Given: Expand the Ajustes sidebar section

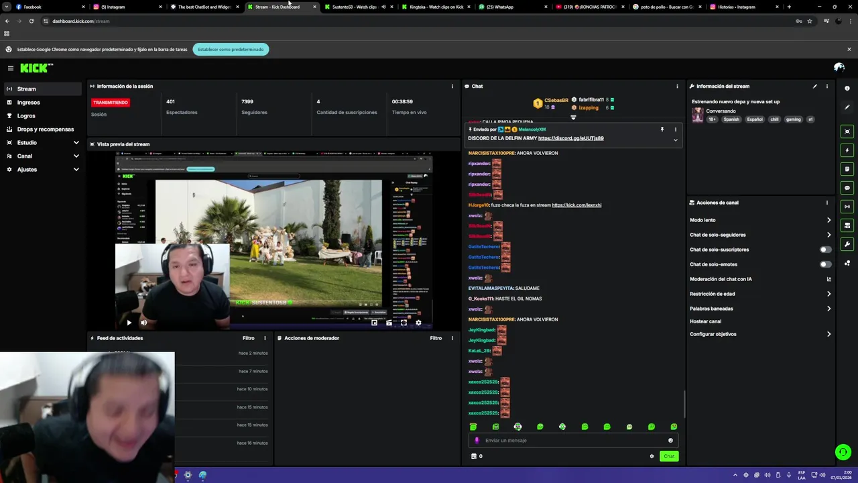Looking at the screenshot, I should 76,169.
